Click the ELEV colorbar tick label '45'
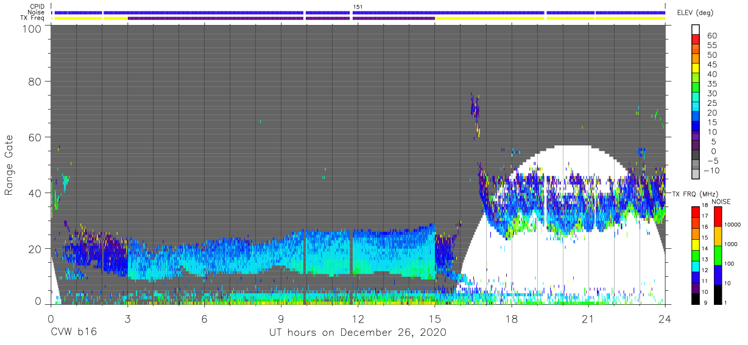 click(712, 65)
